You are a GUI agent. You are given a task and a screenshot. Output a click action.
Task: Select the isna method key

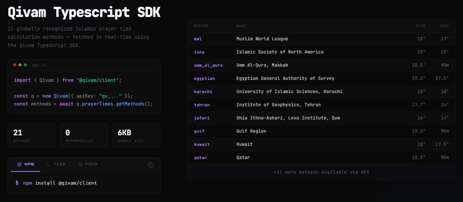pos(199,52)
